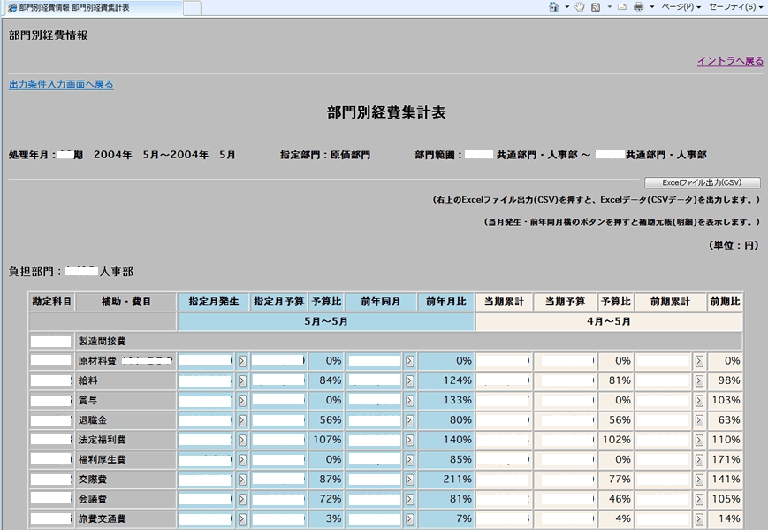768x530 pixels.
Task: Click the 84% 予算比 value for 給料
Action: (331, 381)
